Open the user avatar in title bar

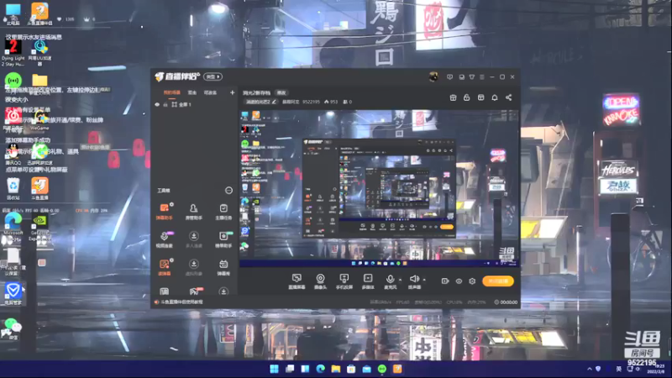(433, 76)
